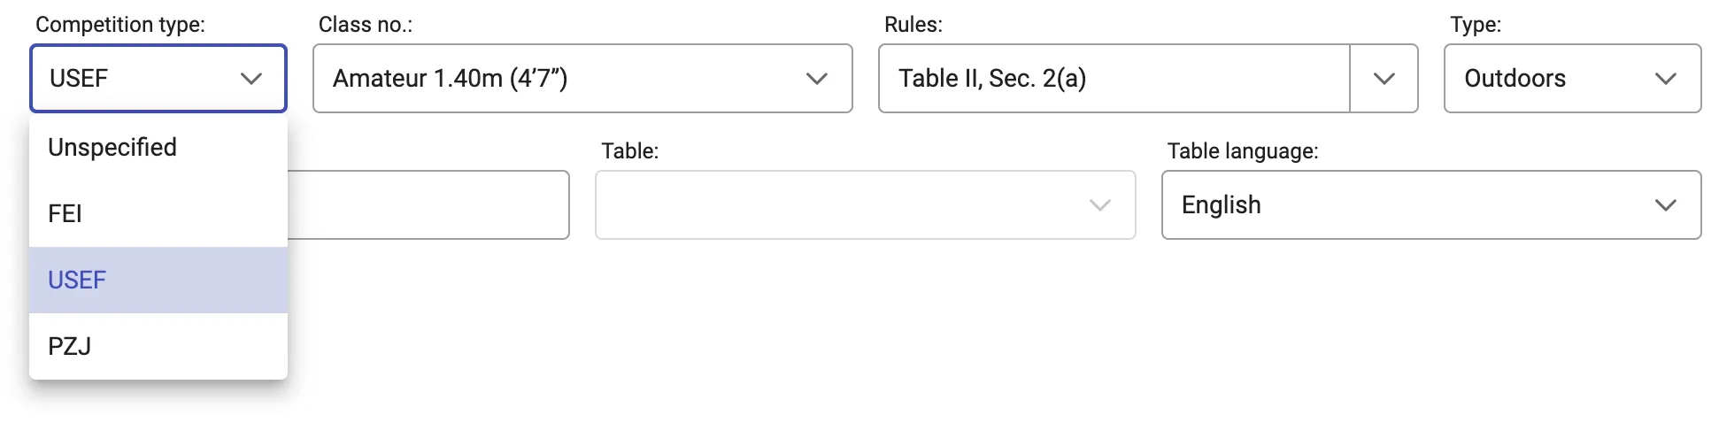Click the Competition type label
The width and height of the screenshot is (1719, 423).
[120, 25]
